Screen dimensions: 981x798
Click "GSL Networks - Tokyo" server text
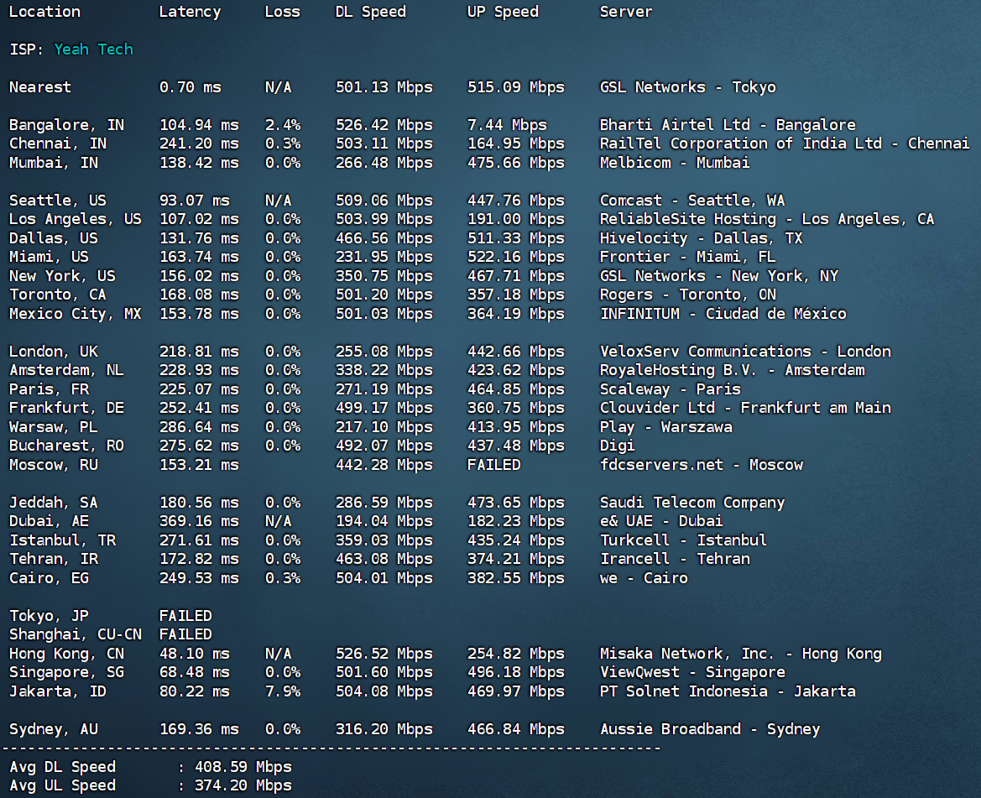[687, 87]
